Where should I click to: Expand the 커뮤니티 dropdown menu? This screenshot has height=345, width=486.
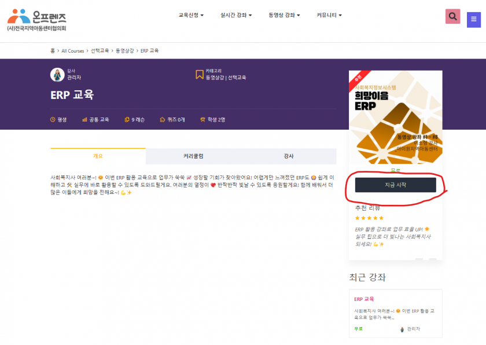click(329, 15)
